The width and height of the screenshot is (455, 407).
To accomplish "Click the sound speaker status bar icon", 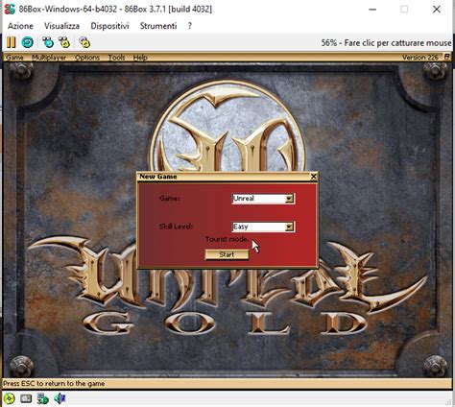I will [60, 398].
